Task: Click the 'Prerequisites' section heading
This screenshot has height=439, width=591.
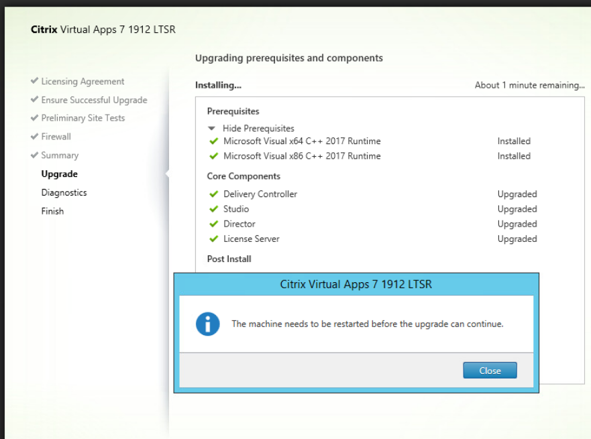Action: (x=233, y=111)
